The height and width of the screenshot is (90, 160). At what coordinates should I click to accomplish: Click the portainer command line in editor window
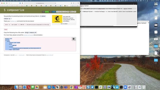(x=108, y=11)
